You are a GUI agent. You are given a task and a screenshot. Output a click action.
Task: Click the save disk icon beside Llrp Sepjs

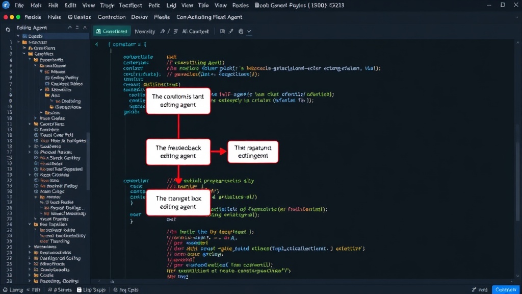click(79, 290)
